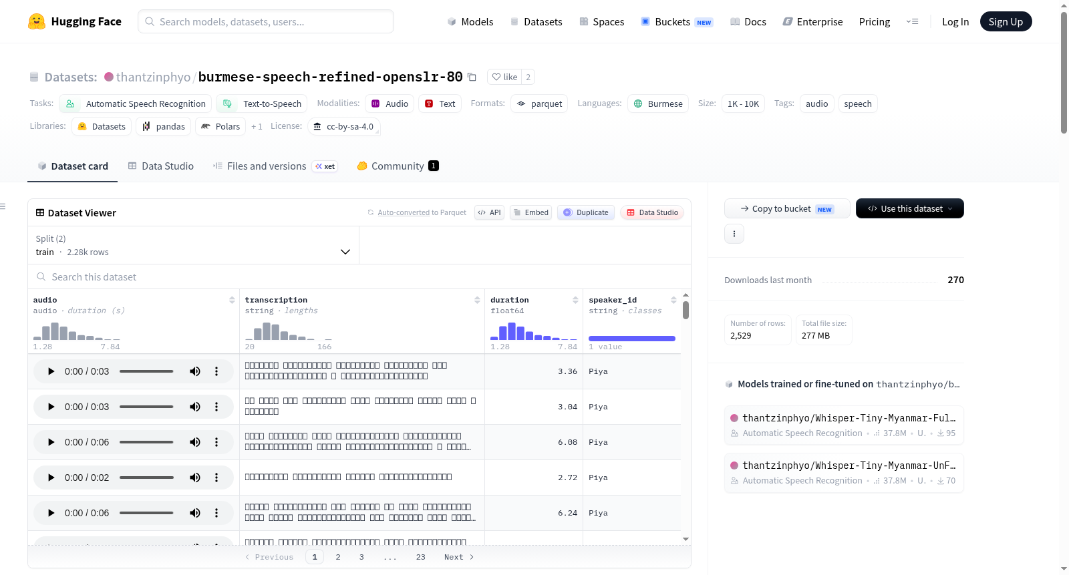Switch to the Data Studio tab
The image size is (1069, 575).
tap(161, 166)
